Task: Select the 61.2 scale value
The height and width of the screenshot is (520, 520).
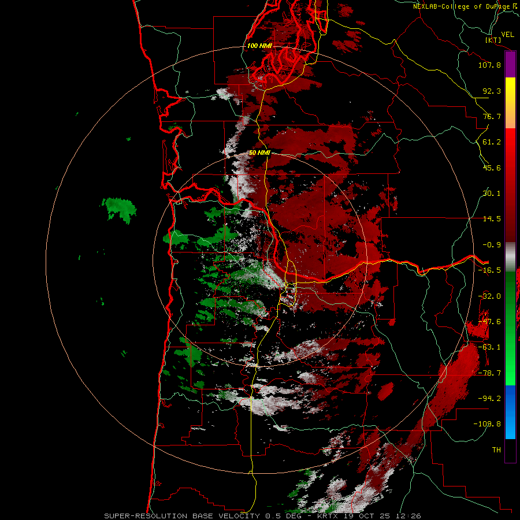Action: click(x=492, y=142)
